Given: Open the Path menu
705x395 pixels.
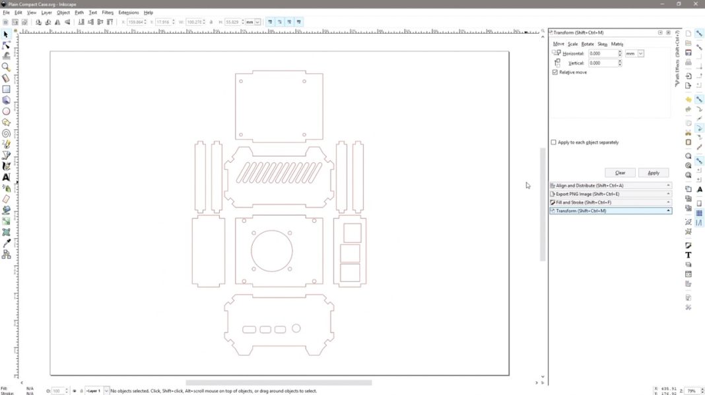Looking at the screenshot, I should point(79,12).
